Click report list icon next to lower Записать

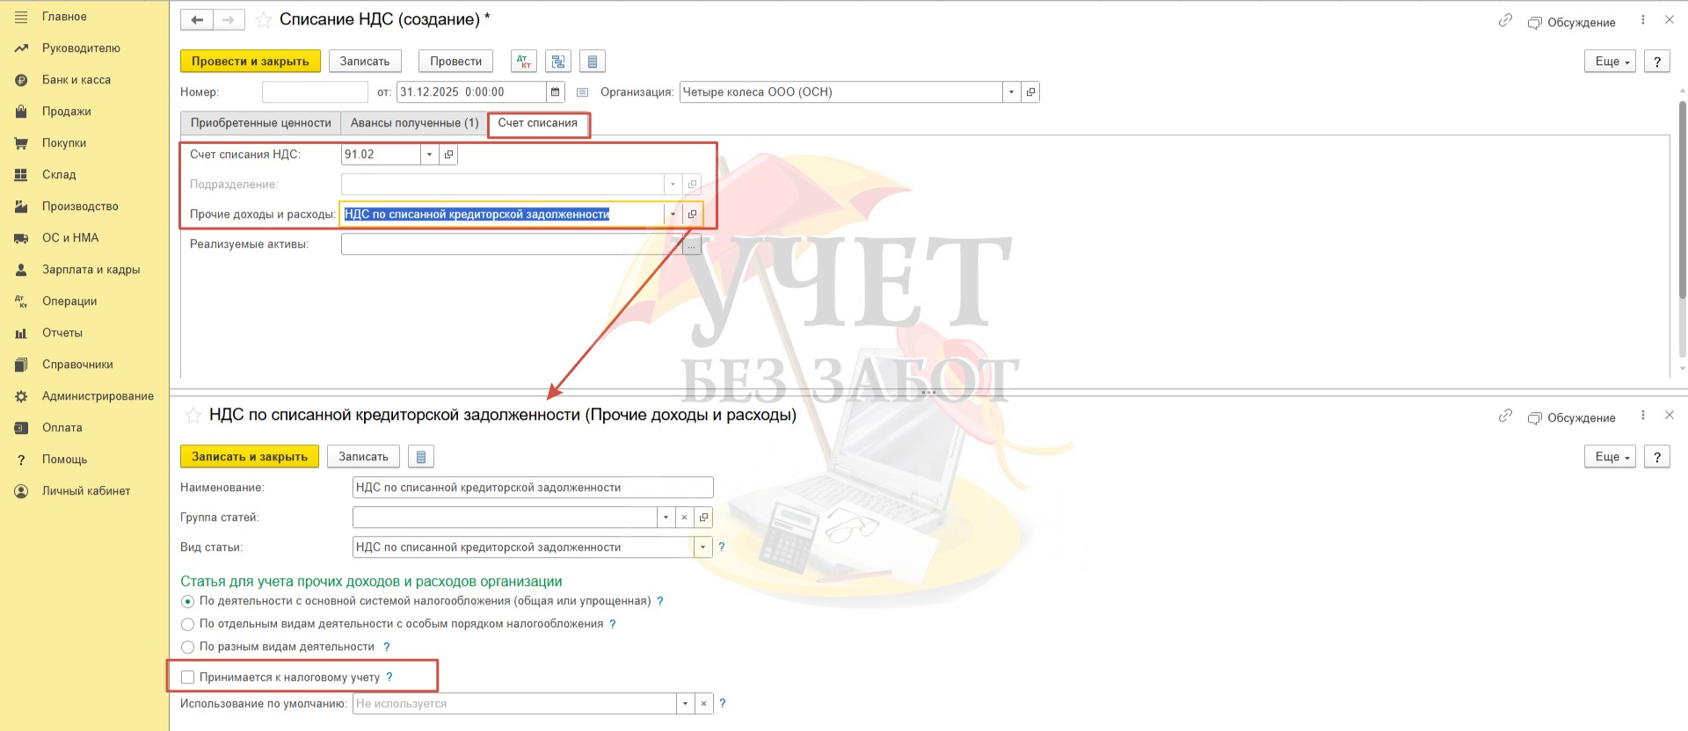click(x=421, y=457)
